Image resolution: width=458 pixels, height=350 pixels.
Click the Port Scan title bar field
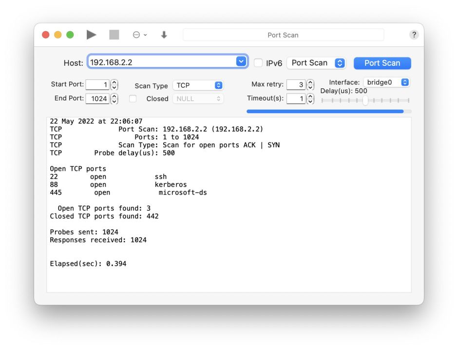(x=283, y=35)
